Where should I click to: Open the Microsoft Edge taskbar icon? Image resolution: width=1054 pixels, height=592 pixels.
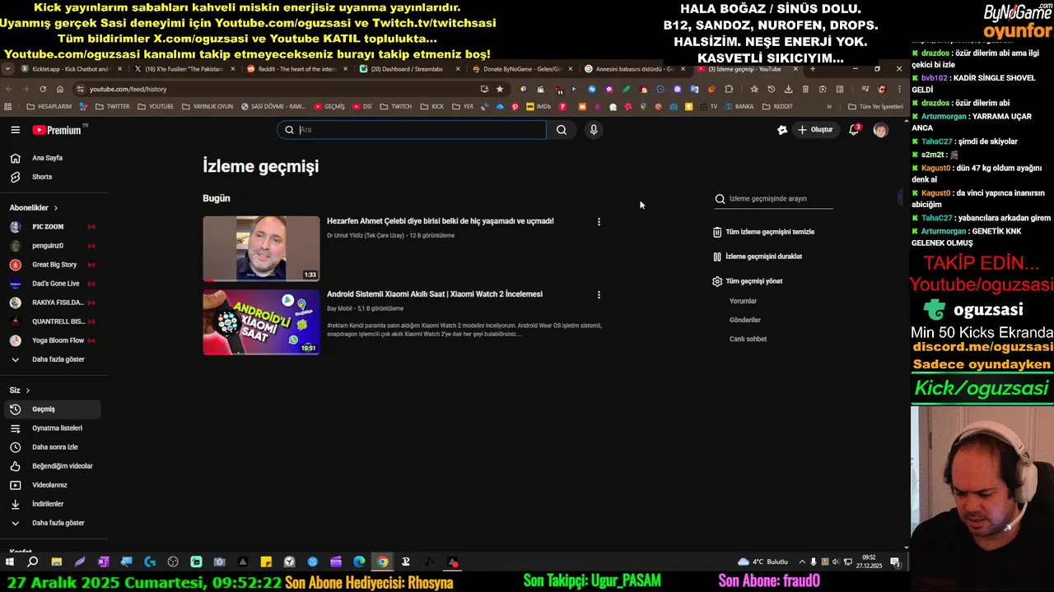pyautogui.click(x=359, y=562)
